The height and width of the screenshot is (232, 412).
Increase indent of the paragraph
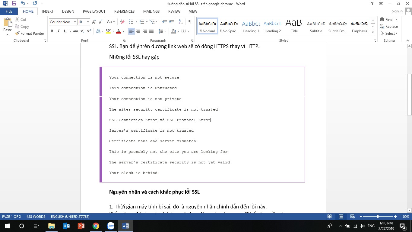[x=172, y=22]
